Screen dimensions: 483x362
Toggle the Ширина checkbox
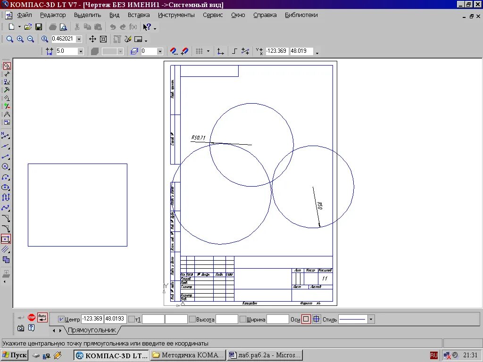coord(243,319)
